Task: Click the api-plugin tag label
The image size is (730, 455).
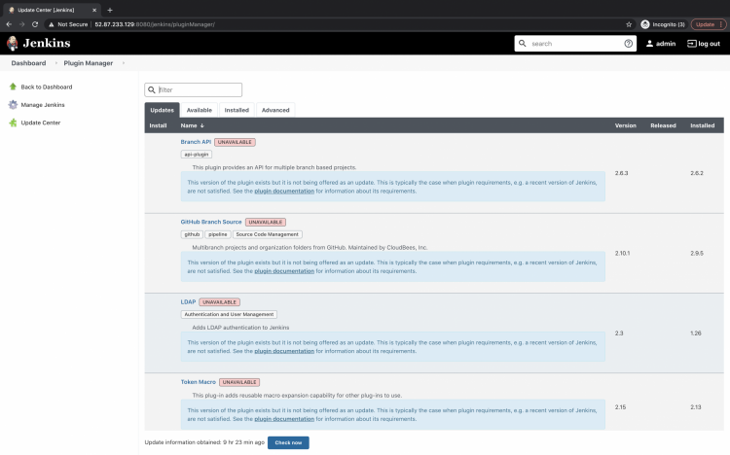Action: (197, 155)
